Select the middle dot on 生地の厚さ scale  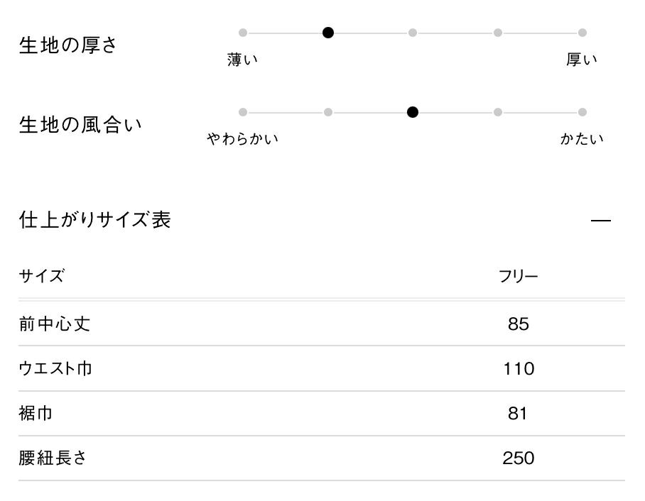(x=413, y=33)
